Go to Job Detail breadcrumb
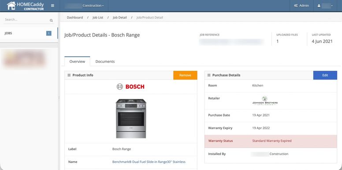 [120, 18]
